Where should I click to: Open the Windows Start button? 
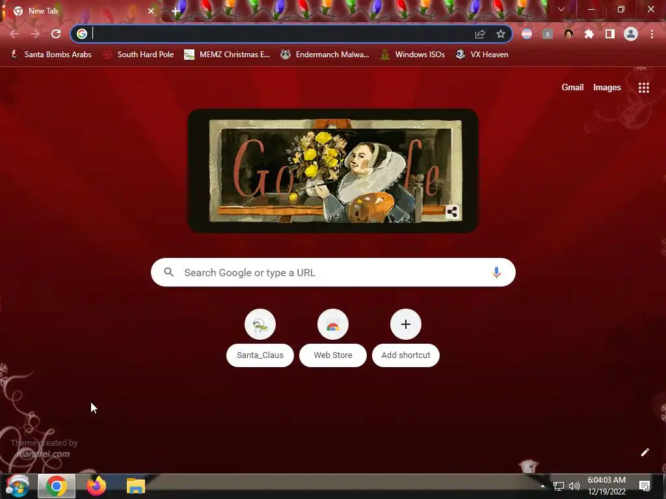pyautogui.click(x=17, y=486)
